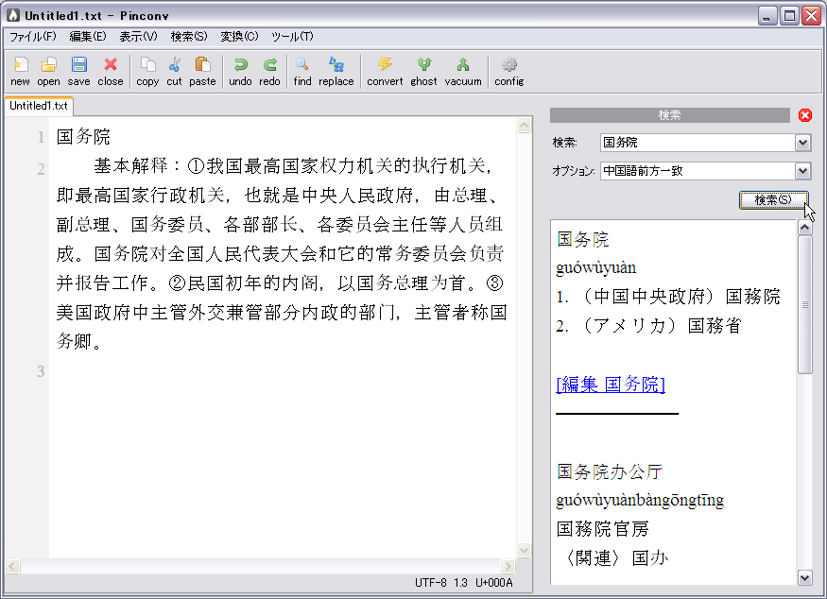
Task: Open the replace tool
Action: point(336,71)
